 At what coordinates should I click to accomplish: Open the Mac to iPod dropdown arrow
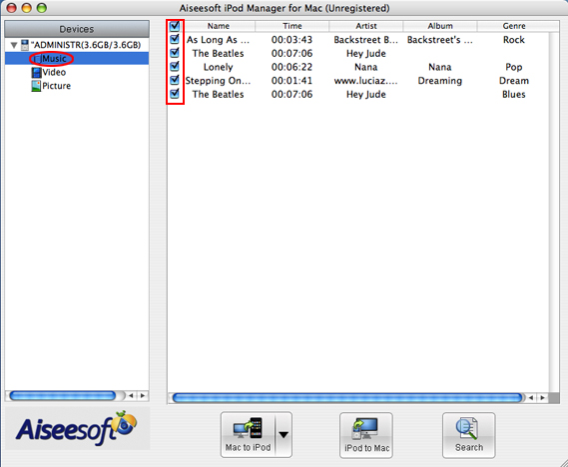pos(284,434)
